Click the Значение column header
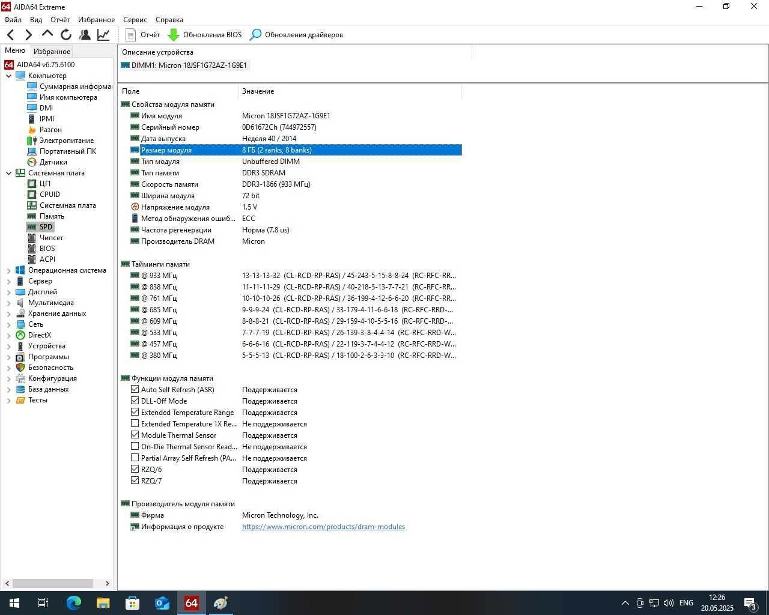Viewport: 769px width, 615px height. 350,91
